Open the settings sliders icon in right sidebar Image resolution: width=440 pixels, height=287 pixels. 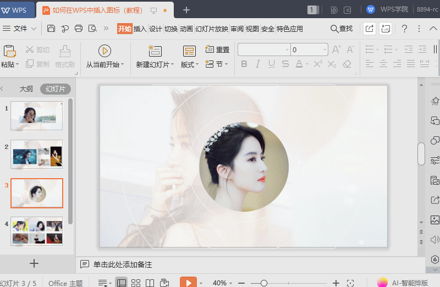pyautogui.click(x=435, y=160)
